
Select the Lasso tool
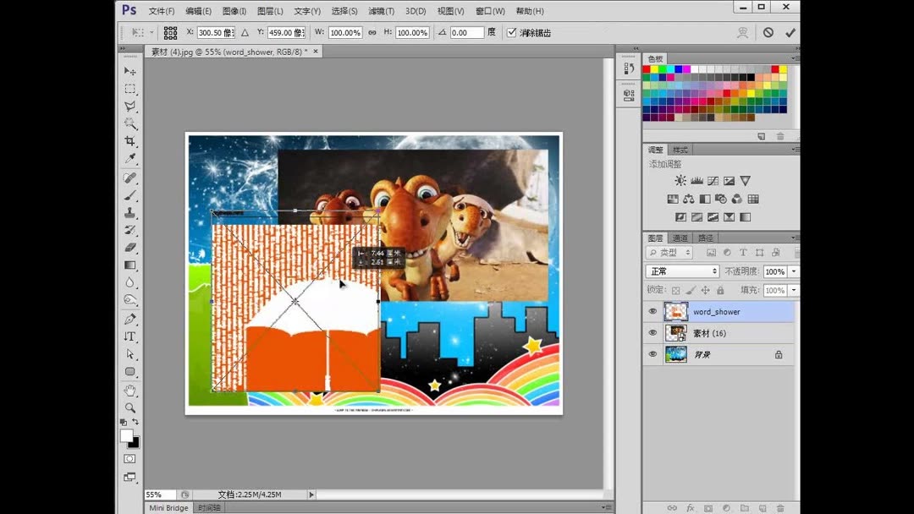coord(129,107)
